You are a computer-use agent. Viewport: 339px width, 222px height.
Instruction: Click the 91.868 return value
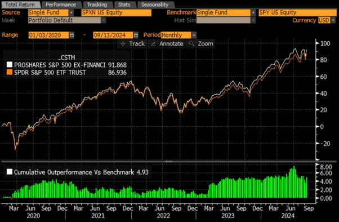coord(117,65)
